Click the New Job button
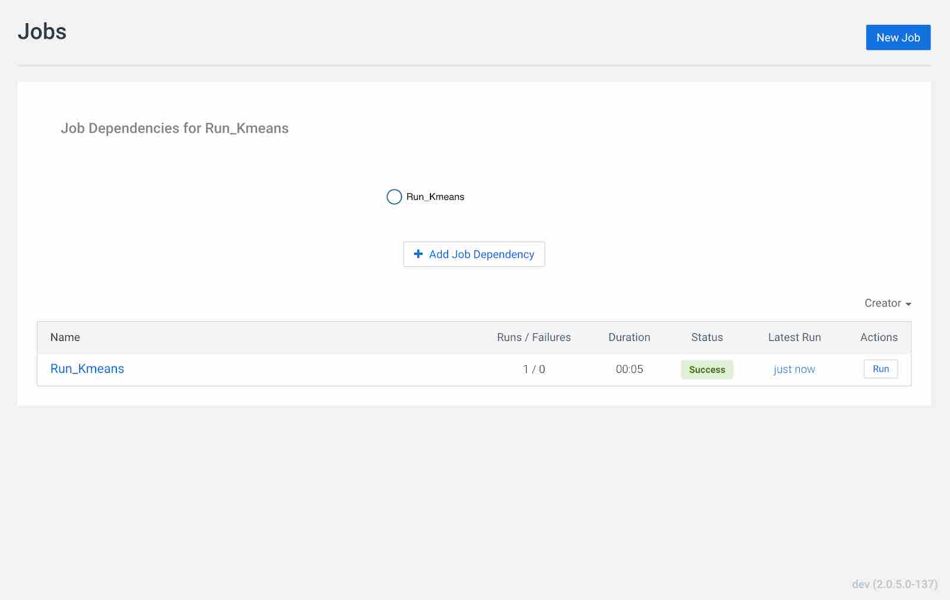The width and height of the screenshot is (950, 600). pyautogui.click(x=898, y=37)
